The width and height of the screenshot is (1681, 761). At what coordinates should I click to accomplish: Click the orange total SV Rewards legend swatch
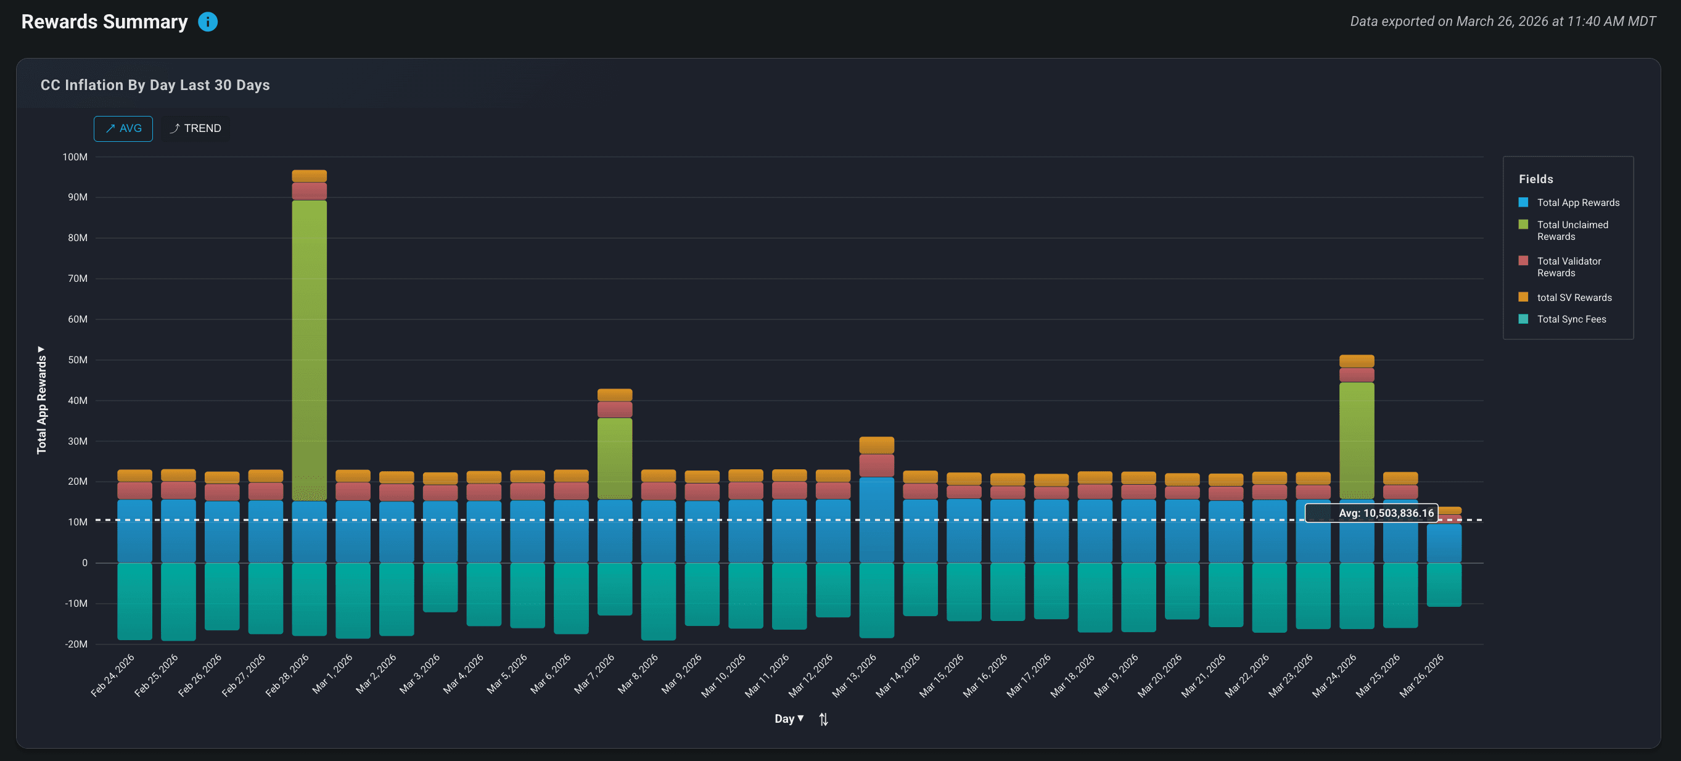click(x=1524, y=297)
